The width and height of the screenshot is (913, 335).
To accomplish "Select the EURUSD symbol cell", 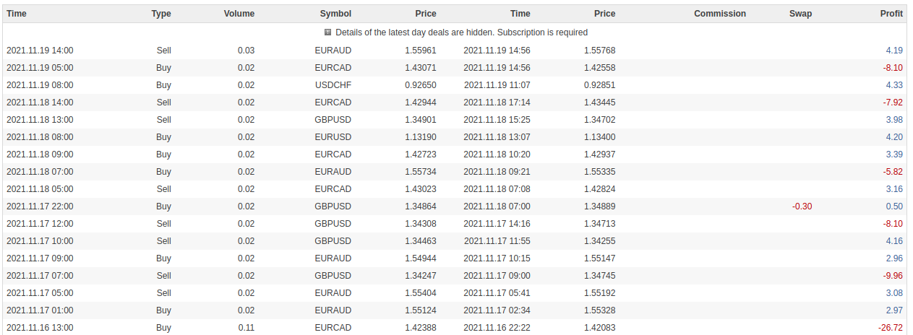I will (x=333, y=137).
